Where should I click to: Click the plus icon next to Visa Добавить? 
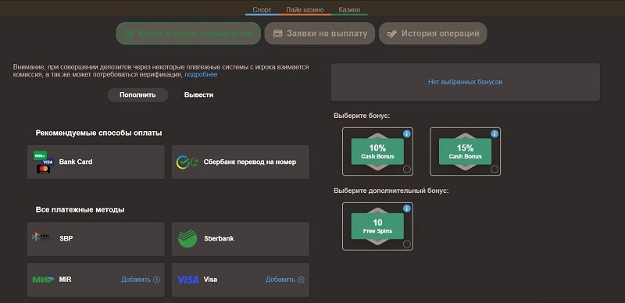click(301, 280)
